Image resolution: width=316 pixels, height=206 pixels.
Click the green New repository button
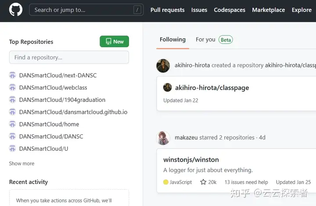click(114, 42)
